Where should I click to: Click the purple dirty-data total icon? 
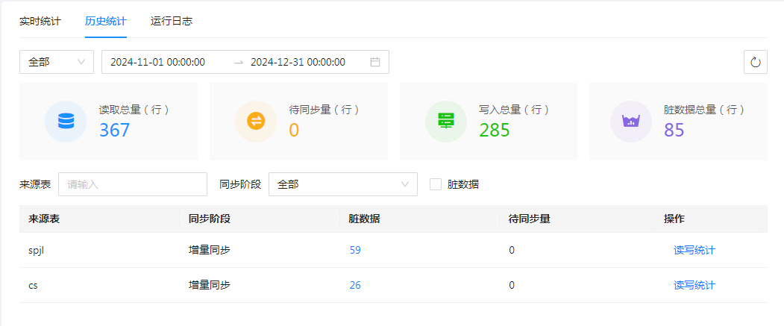click(x=631, y=121)
